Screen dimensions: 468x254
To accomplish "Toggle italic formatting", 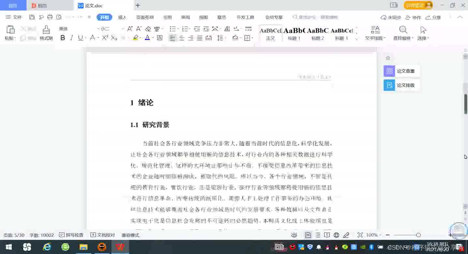I will tap(72, 38).
